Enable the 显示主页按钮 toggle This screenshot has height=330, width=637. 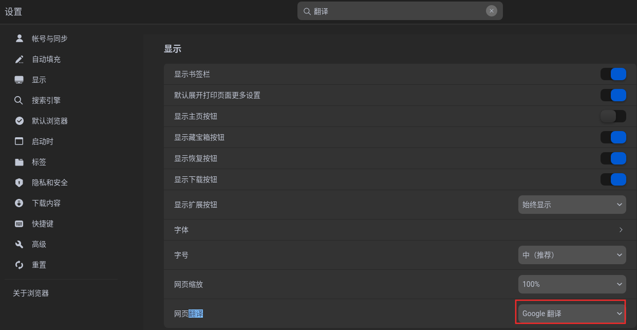click(x=613, y=116)
